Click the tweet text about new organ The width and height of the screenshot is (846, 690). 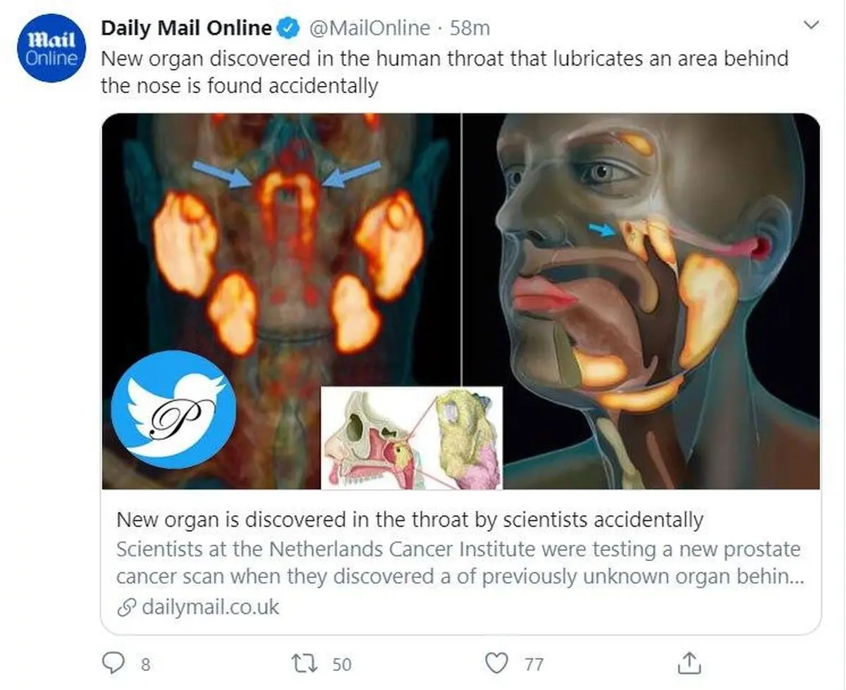(x=445, y=72)
